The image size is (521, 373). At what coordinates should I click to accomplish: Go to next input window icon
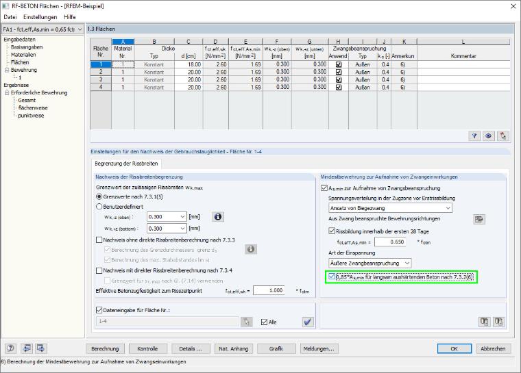(41, 348)
